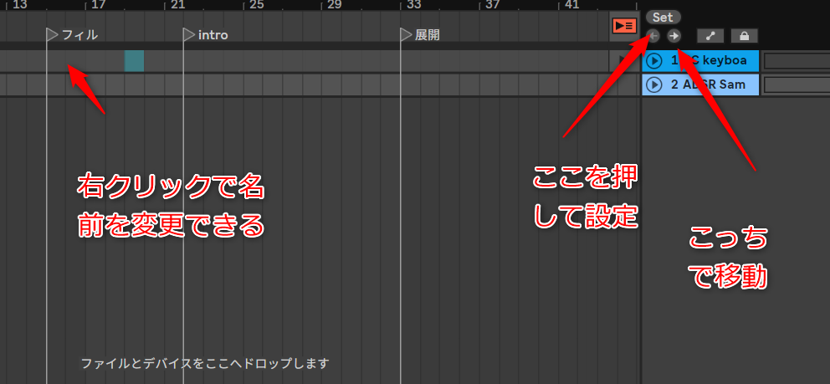Launch track 1 keyboard play button
The image size is (830, 384).
(654, 61)
